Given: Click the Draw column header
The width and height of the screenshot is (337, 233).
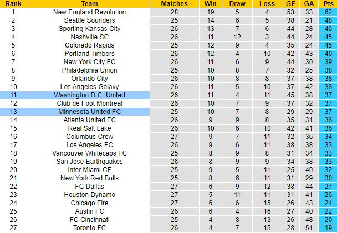Looking at the screenshot, I should click(237, 4).
